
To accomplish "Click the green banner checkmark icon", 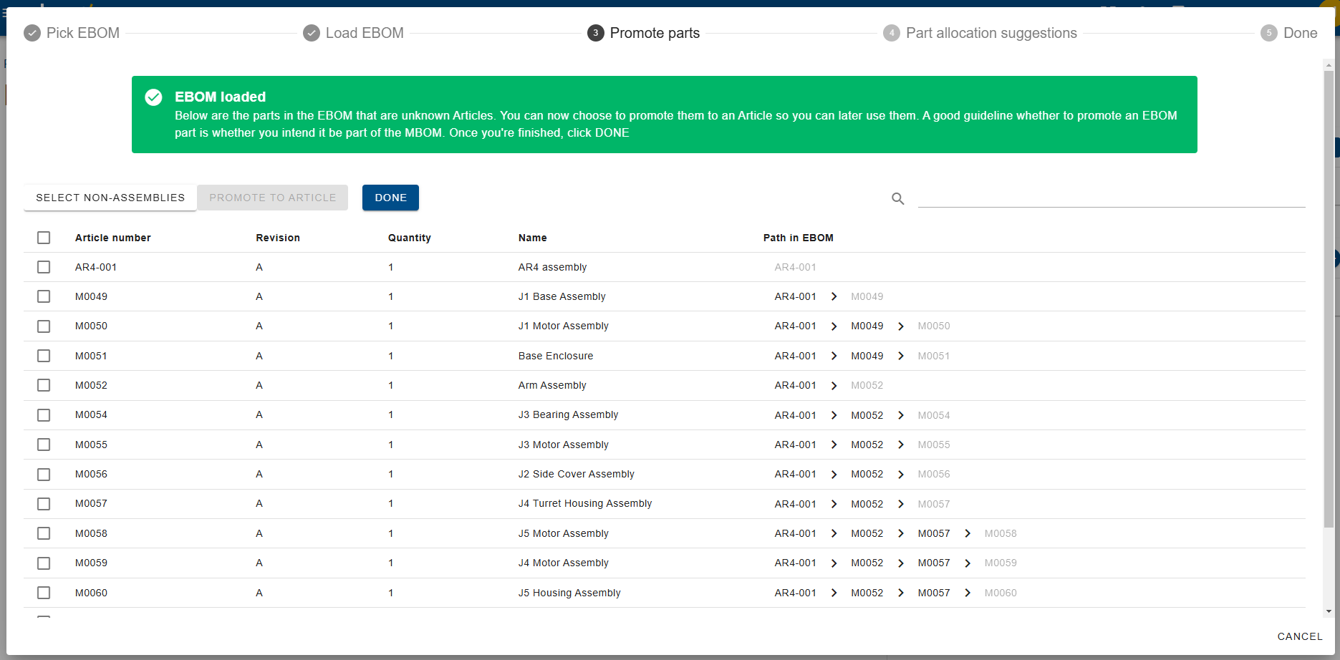I will (x=153, y=97).
